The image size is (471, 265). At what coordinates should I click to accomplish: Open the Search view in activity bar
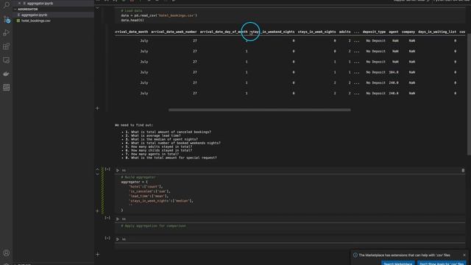pos(6,5)
